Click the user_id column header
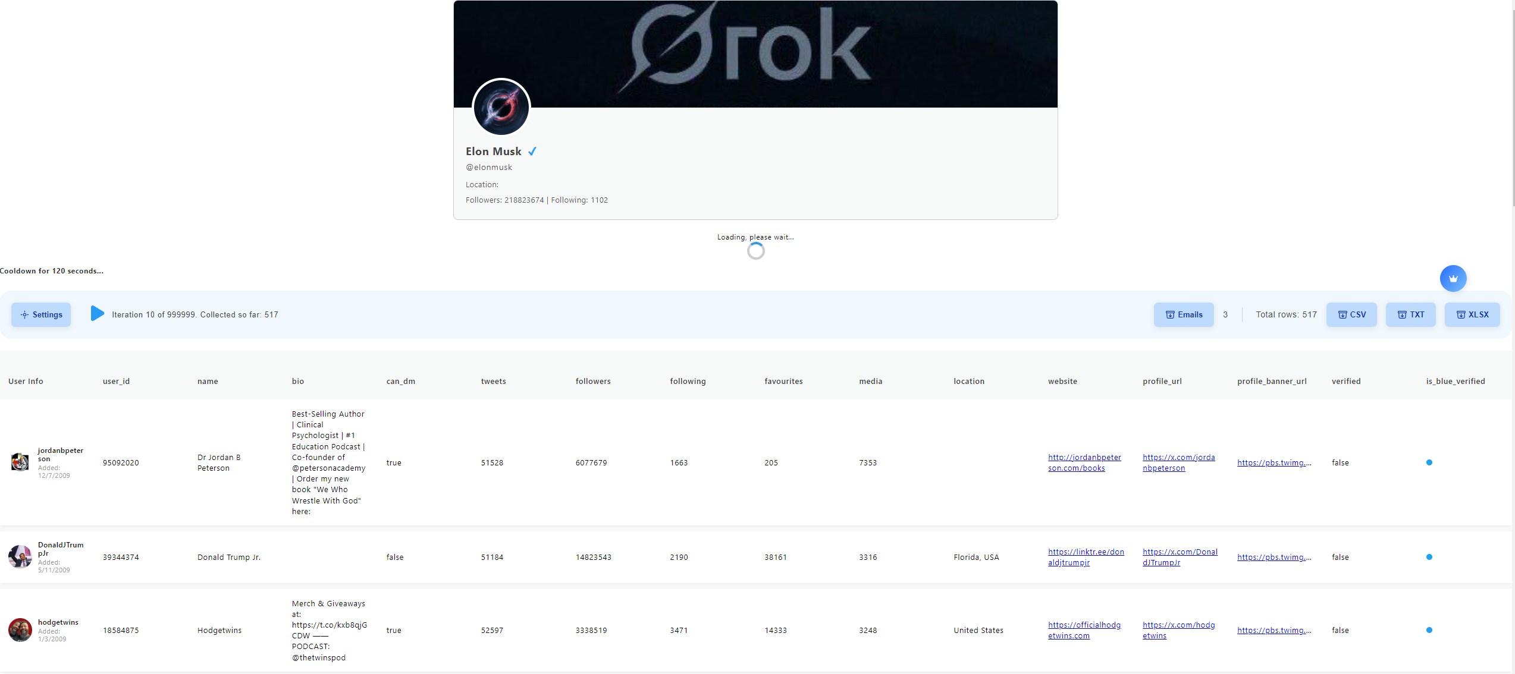 tap(116, 382)
